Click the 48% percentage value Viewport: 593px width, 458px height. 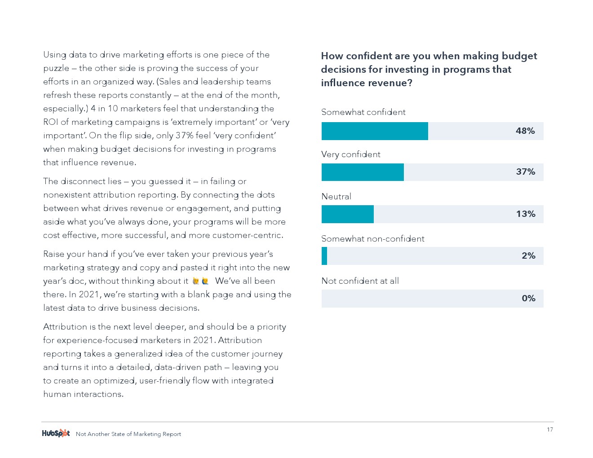click(x=525, y=131)
